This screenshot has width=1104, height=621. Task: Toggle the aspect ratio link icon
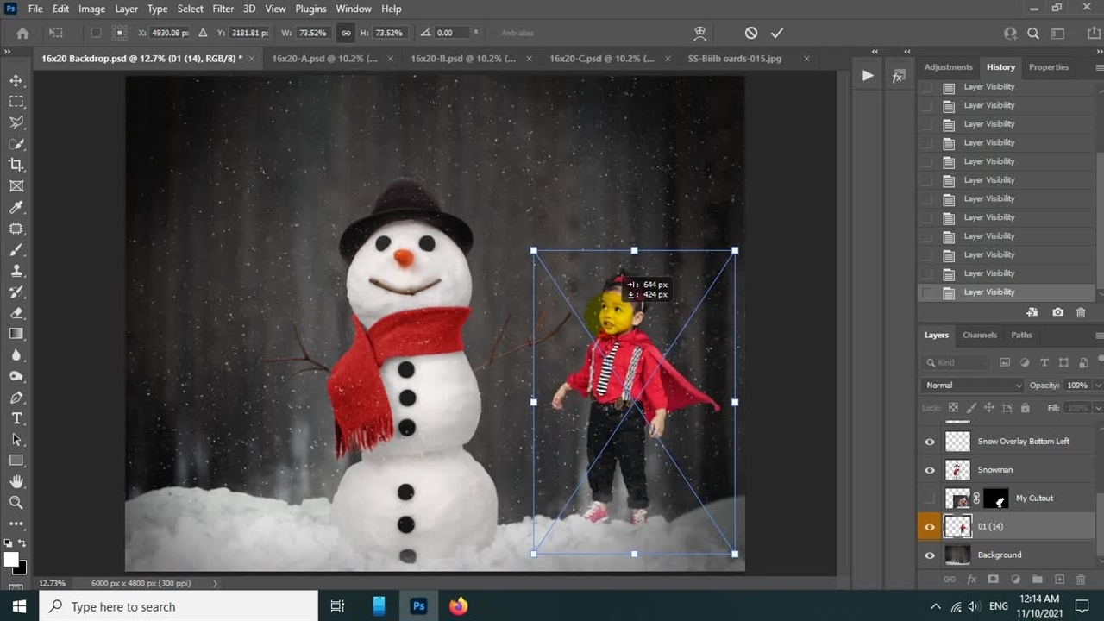point(346,33)
